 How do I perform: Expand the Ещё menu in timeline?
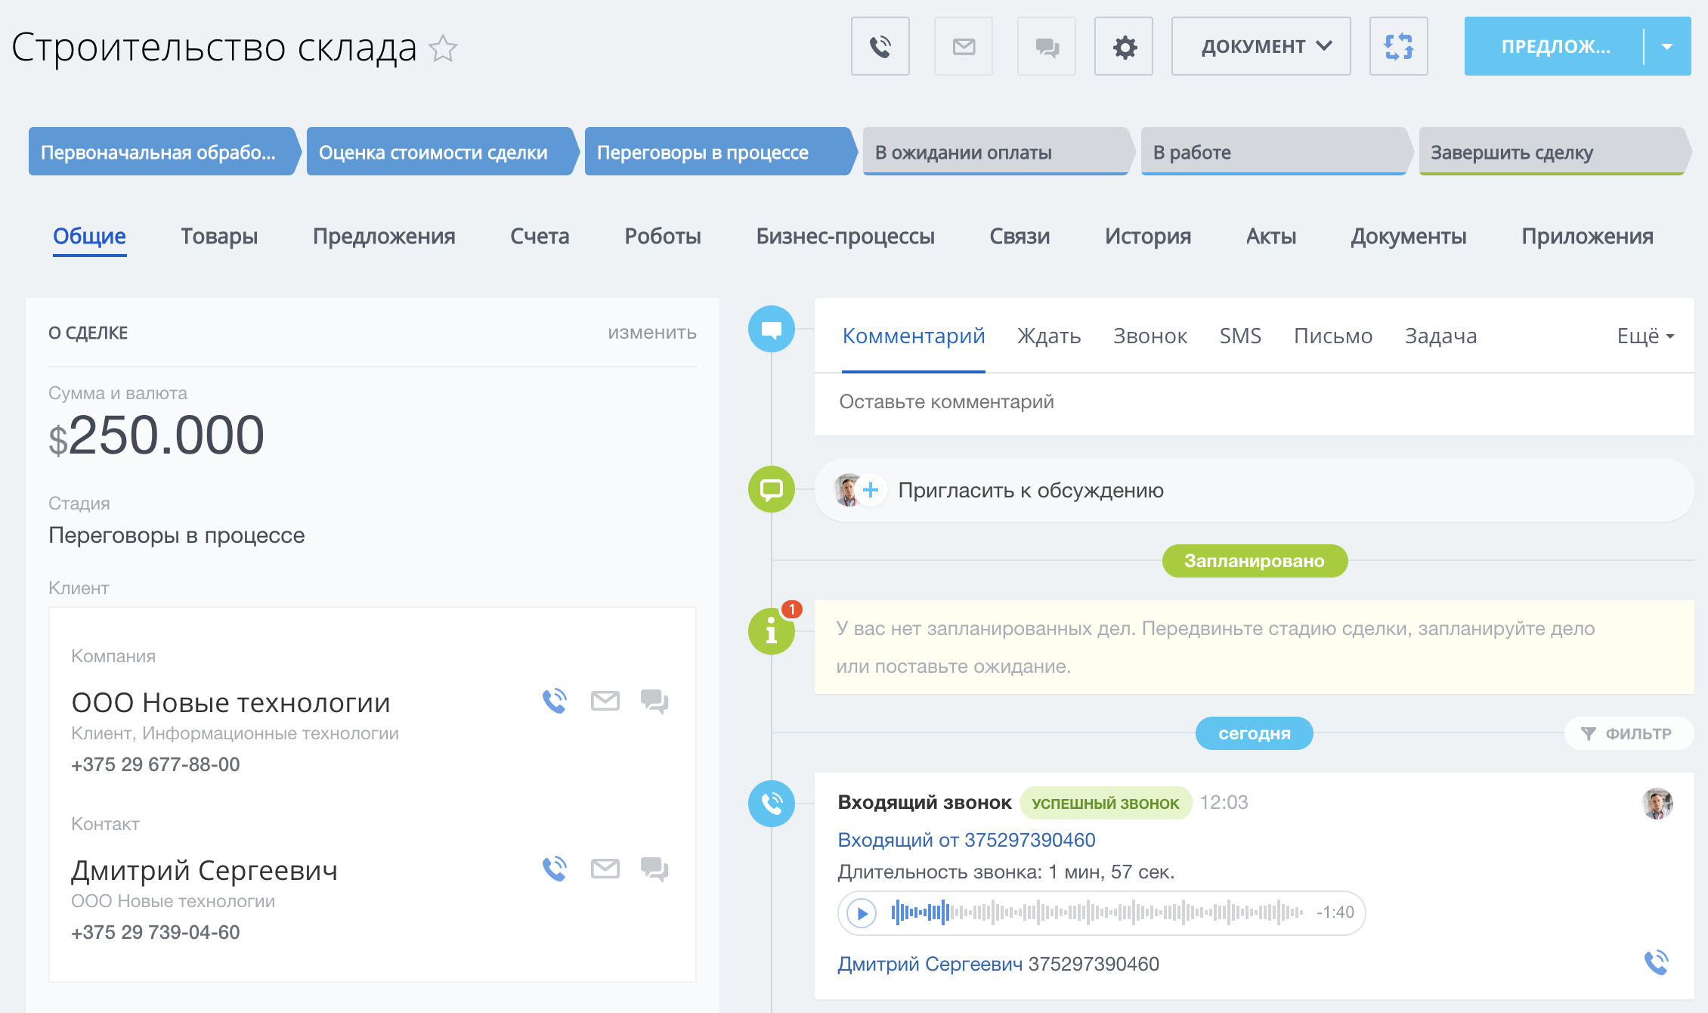(1645, 336)
